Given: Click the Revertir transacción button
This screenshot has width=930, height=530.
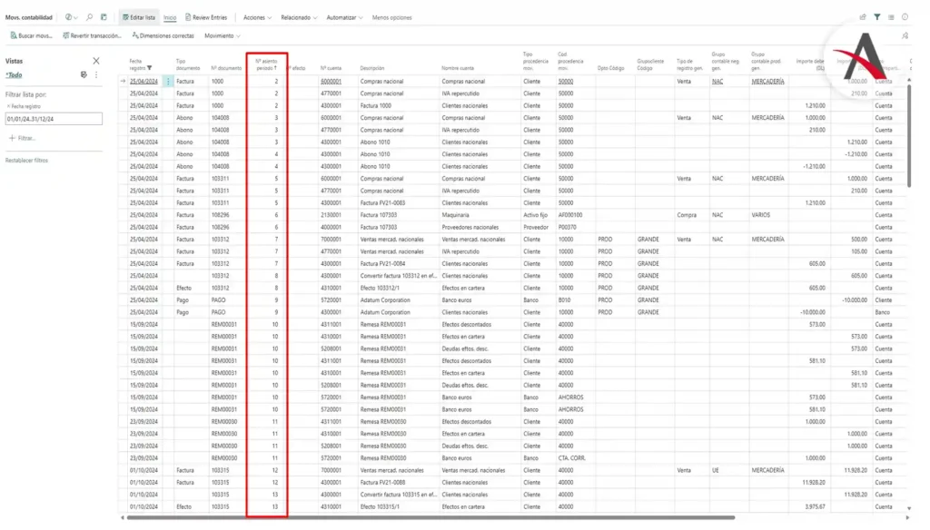Looking at the screenshot, I should [92, 35].
